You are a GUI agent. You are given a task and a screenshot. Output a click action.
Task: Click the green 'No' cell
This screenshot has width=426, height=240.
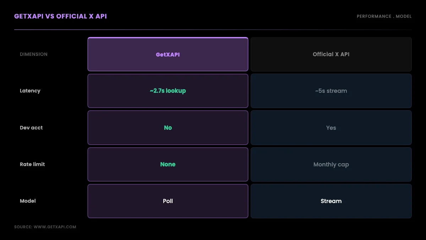tap(168, 128)
